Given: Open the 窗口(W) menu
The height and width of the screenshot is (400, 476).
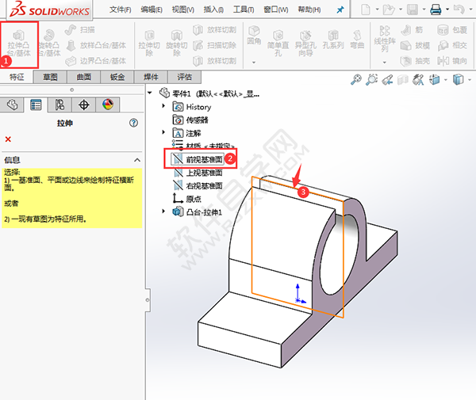Looking at the screenshot, I should pyautogui.click(x=276, y=10).
